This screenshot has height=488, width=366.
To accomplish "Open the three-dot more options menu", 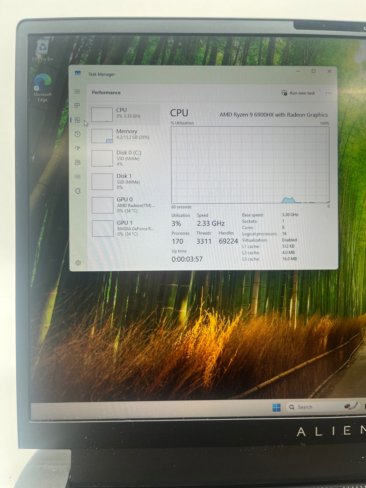I will click(x=328, y=93).
